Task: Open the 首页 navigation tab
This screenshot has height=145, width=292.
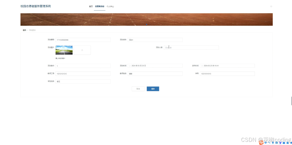Action: 91,7
